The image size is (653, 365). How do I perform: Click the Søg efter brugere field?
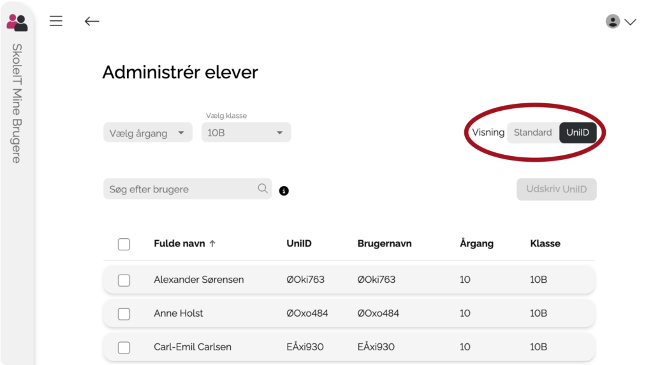tap(179, 189)
